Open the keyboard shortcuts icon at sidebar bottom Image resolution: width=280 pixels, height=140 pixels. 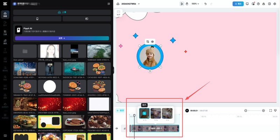(5, 135)
